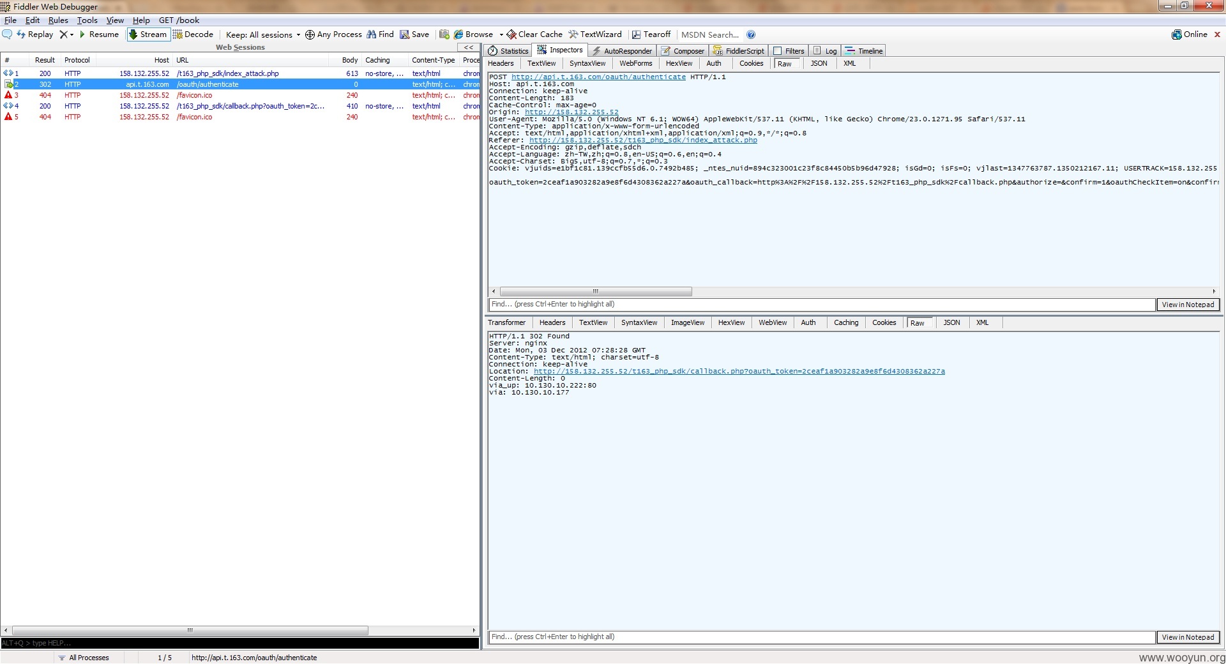1226x664 pixels.
Task: Click the request pane horizontal scrollbar
Action: pos(596,291)
